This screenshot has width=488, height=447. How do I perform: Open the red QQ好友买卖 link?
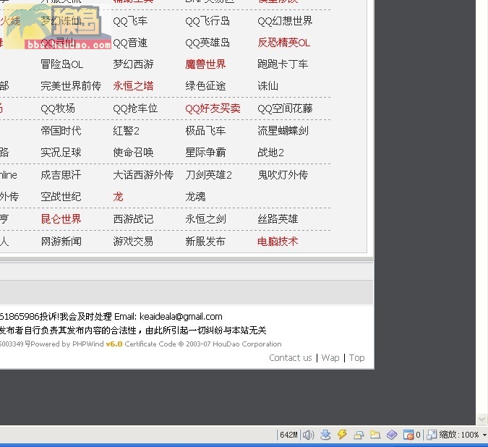pyautogui.click(x=213, y=108)
